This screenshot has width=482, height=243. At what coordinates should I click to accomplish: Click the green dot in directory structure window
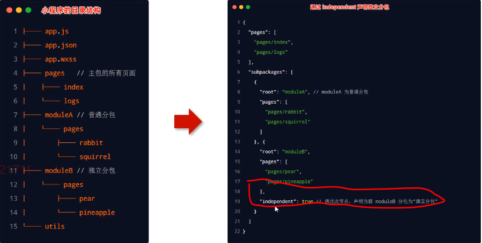point(28,10)
